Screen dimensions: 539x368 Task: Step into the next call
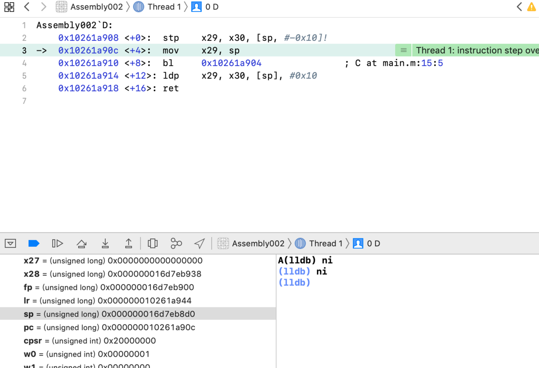[x=105, y=244]
